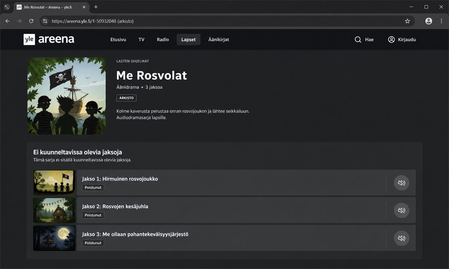Click the Kirjaudu login link
Viewport: 449px width, 269px height.
[407, 40]
